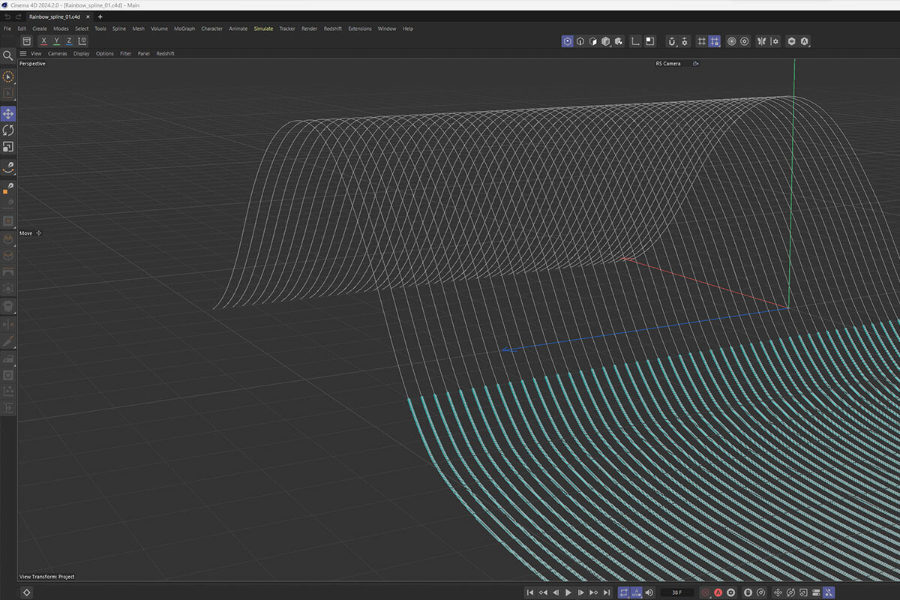Open the viewport View menu
The image size is (900, 600).
coord(36,53)
